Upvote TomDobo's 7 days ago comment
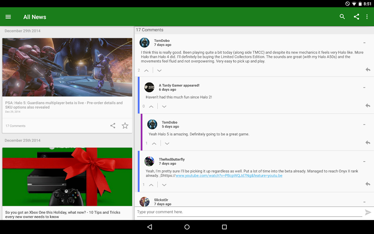 point(146,71)
